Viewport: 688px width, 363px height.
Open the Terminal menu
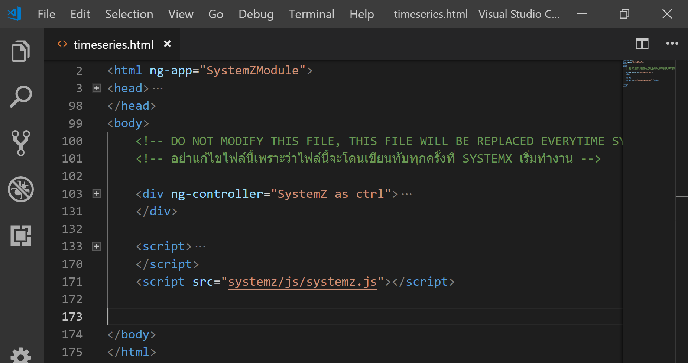click(x=311, y=14)
